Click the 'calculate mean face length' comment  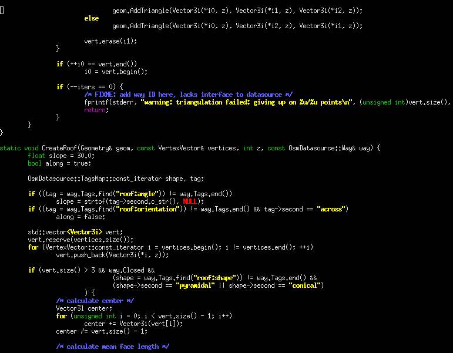pyautogui.click(x=112, y=347)
